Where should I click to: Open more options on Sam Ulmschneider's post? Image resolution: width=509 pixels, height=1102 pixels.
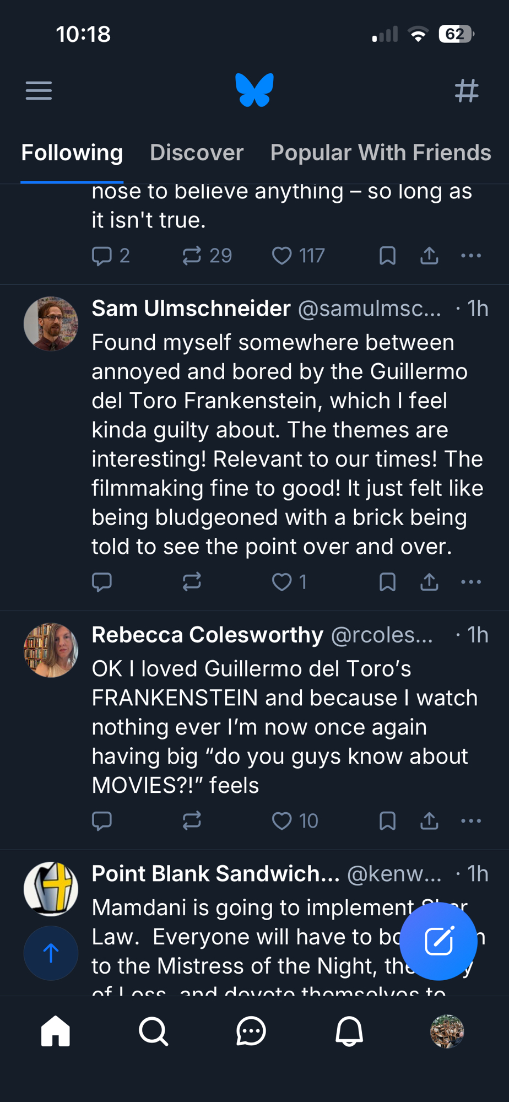pyautogui.click(x=471, y=582)
